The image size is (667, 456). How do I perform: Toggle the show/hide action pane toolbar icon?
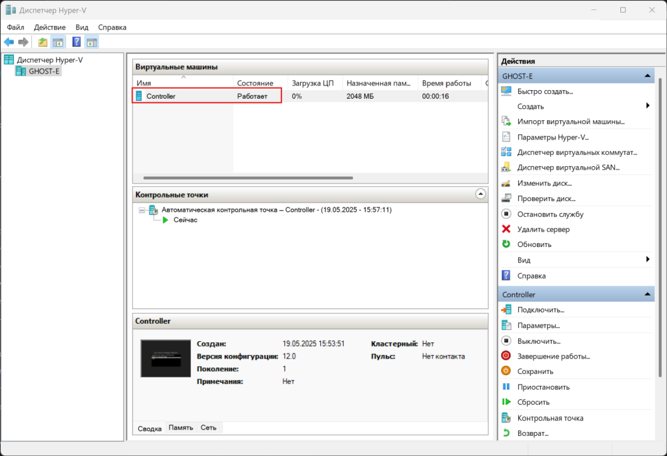(92, 42)
